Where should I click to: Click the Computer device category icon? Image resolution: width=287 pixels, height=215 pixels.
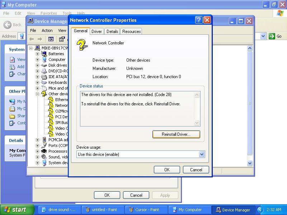click(44, 59)
